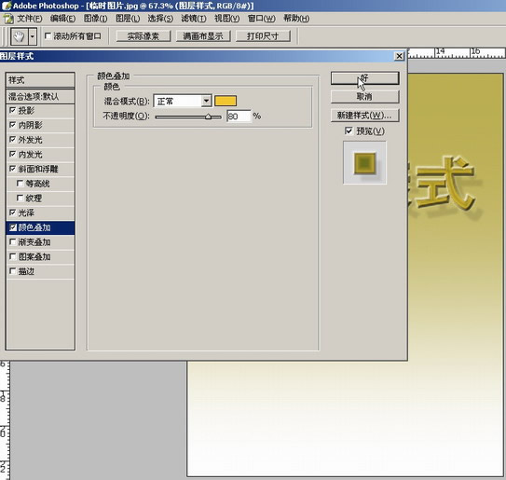Uncheck the 斜面和浮雕 checkbox
Screen dimensions: 506x480
[x=13, y=169]
